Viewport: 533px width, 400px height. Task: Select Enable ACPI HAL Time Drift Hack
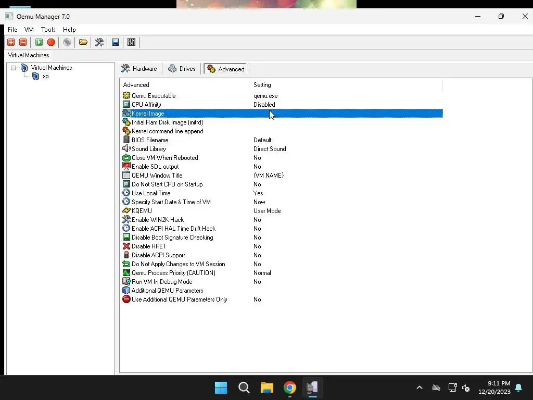(x=283, y=228)
